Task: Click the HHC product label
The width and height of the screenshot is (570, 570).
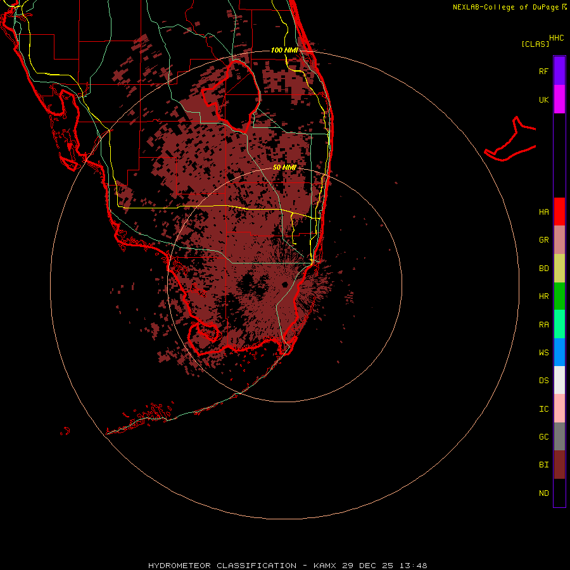Action: 557,38
